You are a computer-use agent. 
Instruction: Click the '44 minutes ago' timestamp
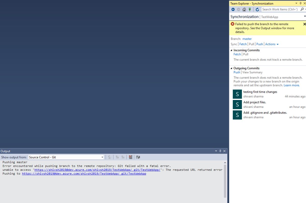295,96
